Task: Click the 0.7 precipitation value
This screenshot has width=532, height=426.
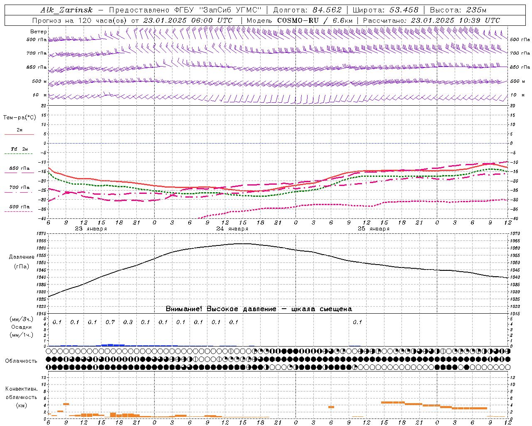Action: point(110,322)
